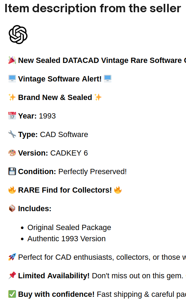Viewport: 186px width, 308px height.
Task: Click the New Sealed DATACAD Vintage title text
Action: coord(102,60)
